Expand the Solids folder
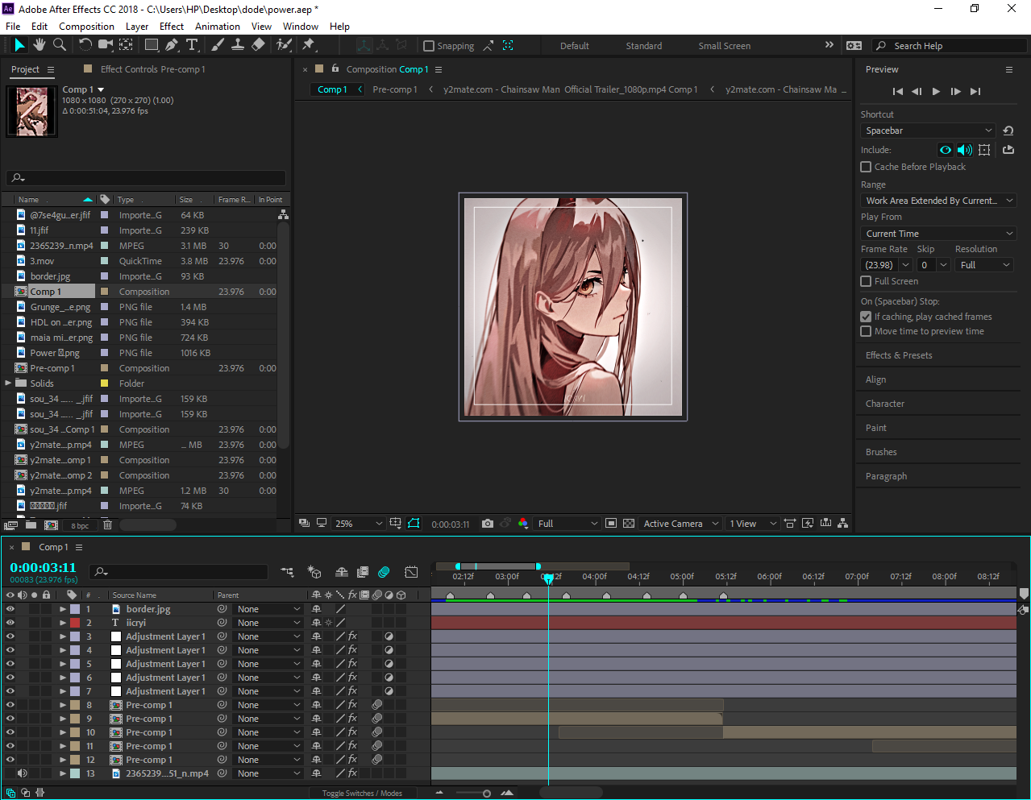Viewport: 1031px width, 800px height. [x=8, y=383]
